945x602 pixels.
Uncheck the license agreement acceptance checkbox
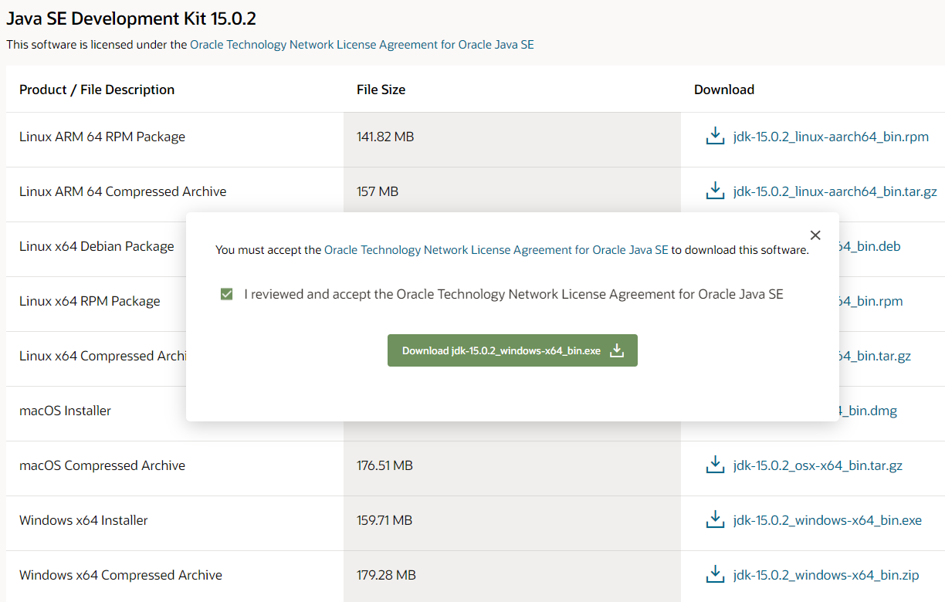(x=226, y=294)
